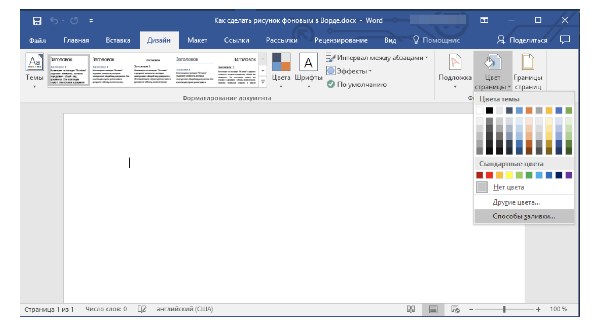The width and height of the screenshot is (594, 326).
Task: Switch to Read Mode view
Action: [x=411, y=309]
